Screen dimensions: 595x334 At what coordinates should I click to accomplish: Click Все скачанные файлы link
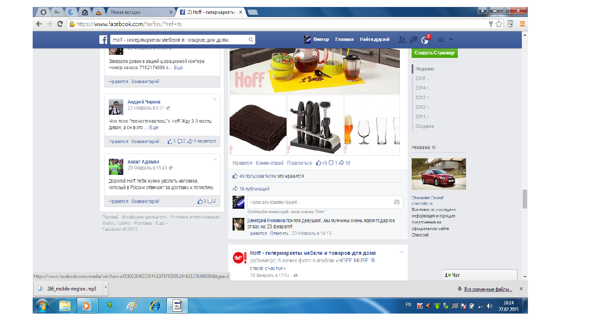(487, 289)
